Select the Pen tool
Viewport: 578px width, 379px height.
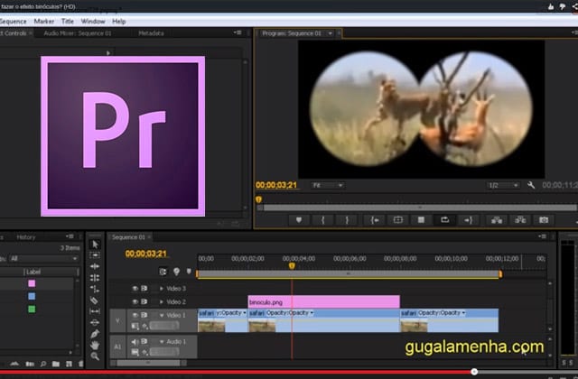click(95, 334)
